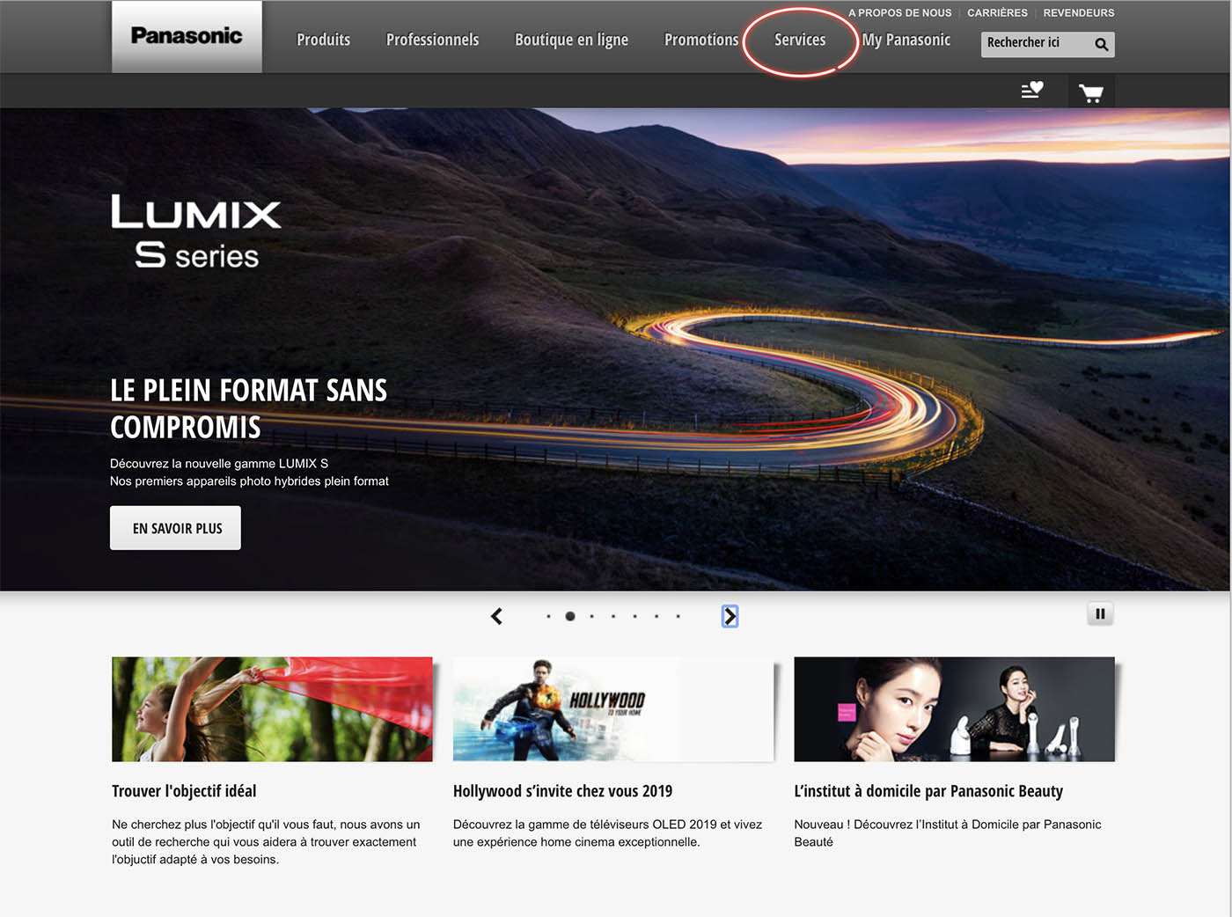Click LE PLEIN FORMAT SANS COMPROMIS heading
Viewport: 1232px width, 917px height.
click(248, 408)
